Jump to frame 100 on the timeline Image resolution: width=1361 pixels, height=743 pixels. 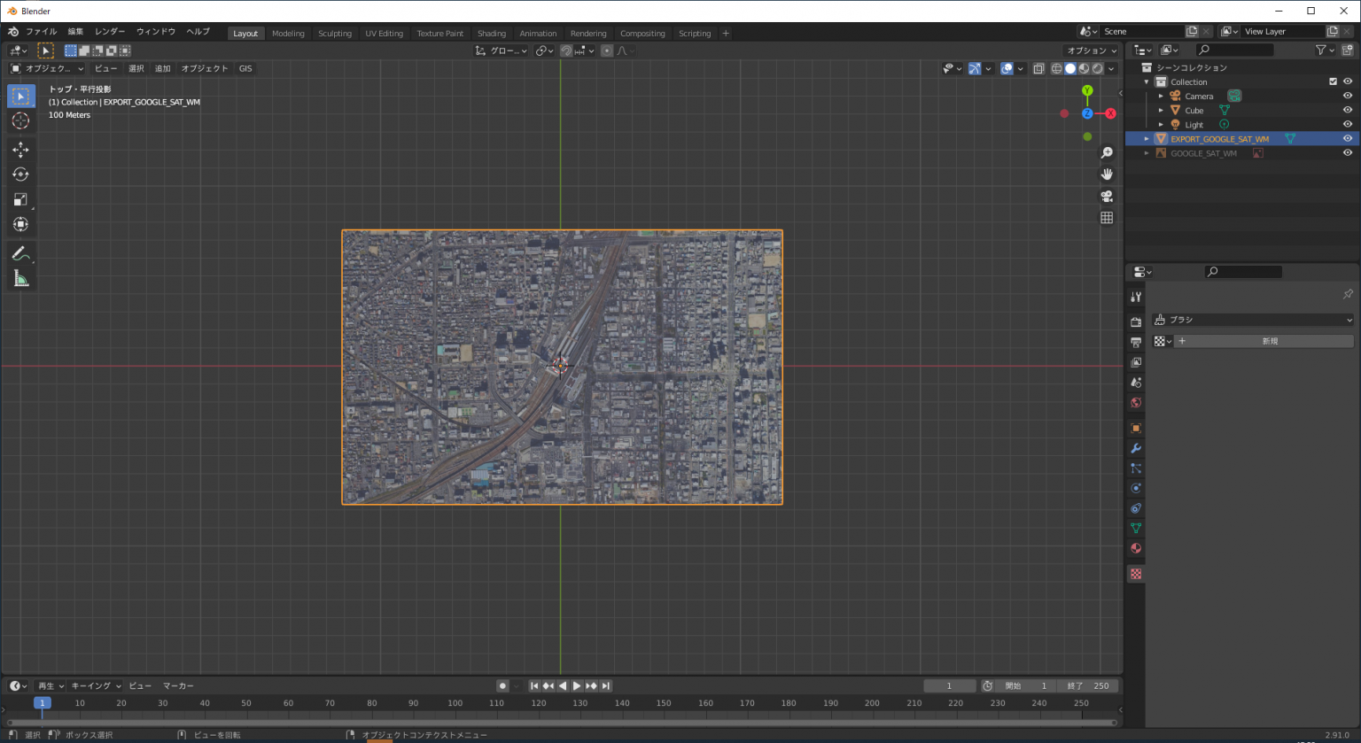click(455, 702)
